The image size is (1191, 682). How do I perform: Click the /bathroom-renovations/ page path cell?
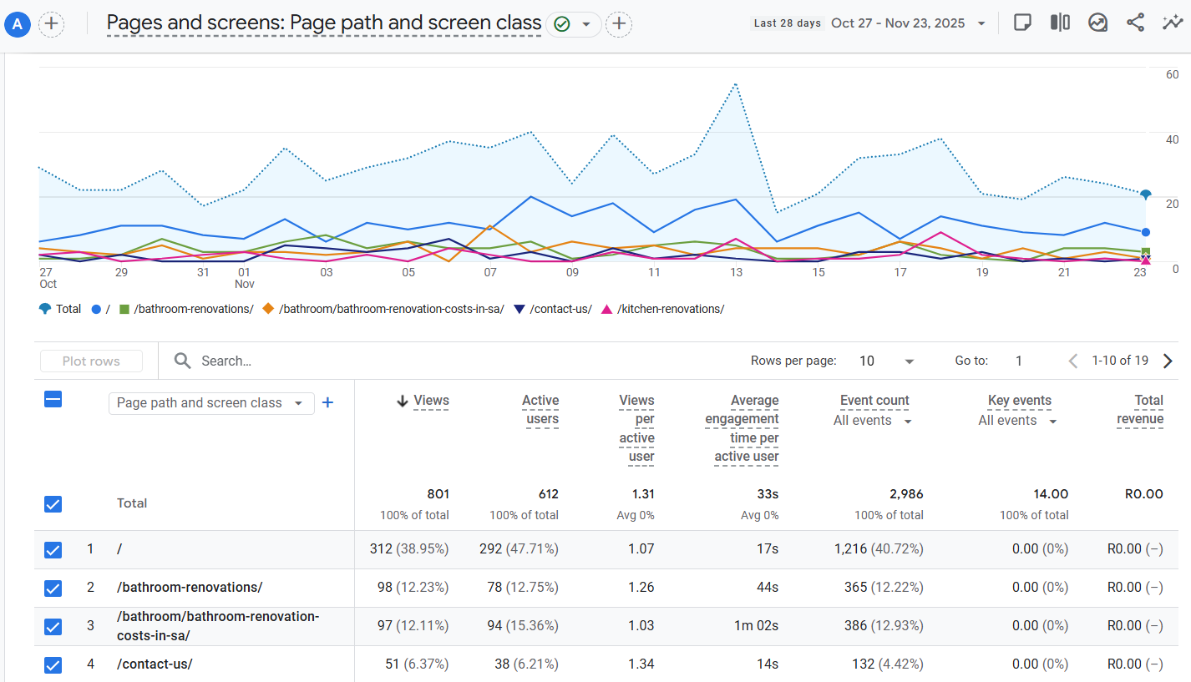click(x=190, y=588)
